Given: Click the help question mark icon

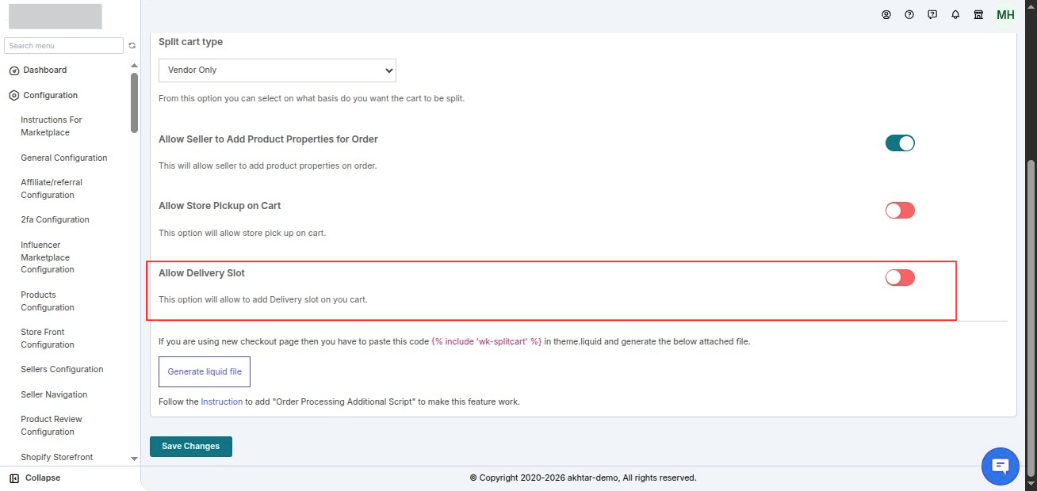Looking at the screenshot, I should pos(909,14).
